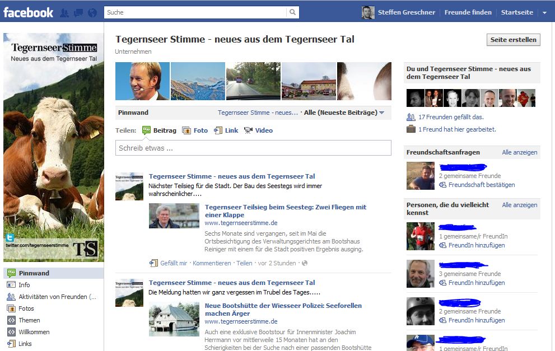
Task: Click Kommentieren on the Seesteg post
Action: click(x=212, y=263)
